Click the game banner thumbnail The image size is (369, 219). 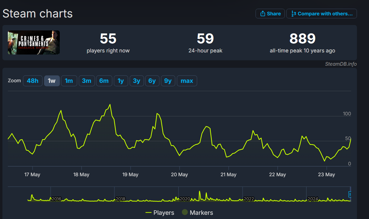click(x=34, y=42)
